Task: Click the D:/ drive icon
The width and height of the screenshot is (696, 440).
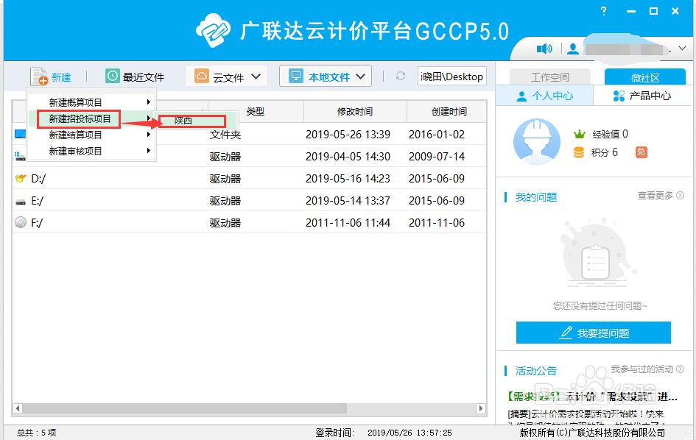Action: [x=21, y=178]
